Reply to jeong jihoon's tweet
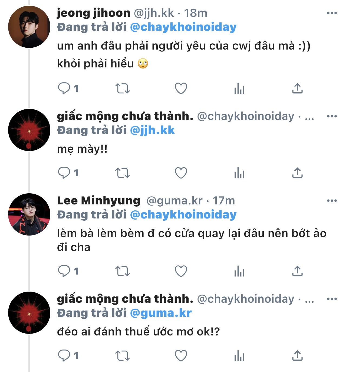 coord(64,89)
